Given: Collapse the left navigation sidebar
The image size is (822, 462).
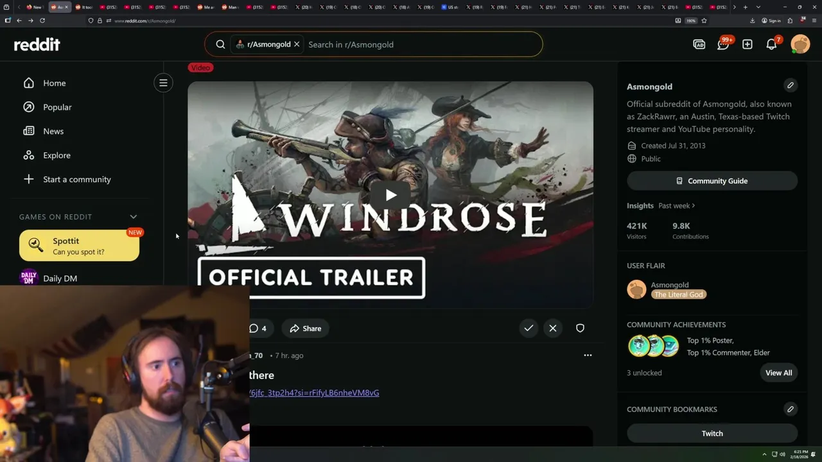Looking at the screenshot, I should (163, 83).
